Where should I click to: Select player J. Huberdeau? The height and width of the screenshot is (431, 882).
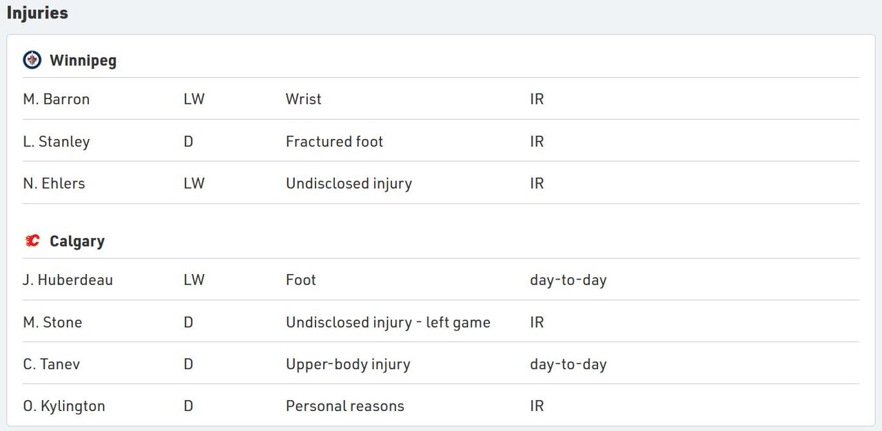point(68,280)
